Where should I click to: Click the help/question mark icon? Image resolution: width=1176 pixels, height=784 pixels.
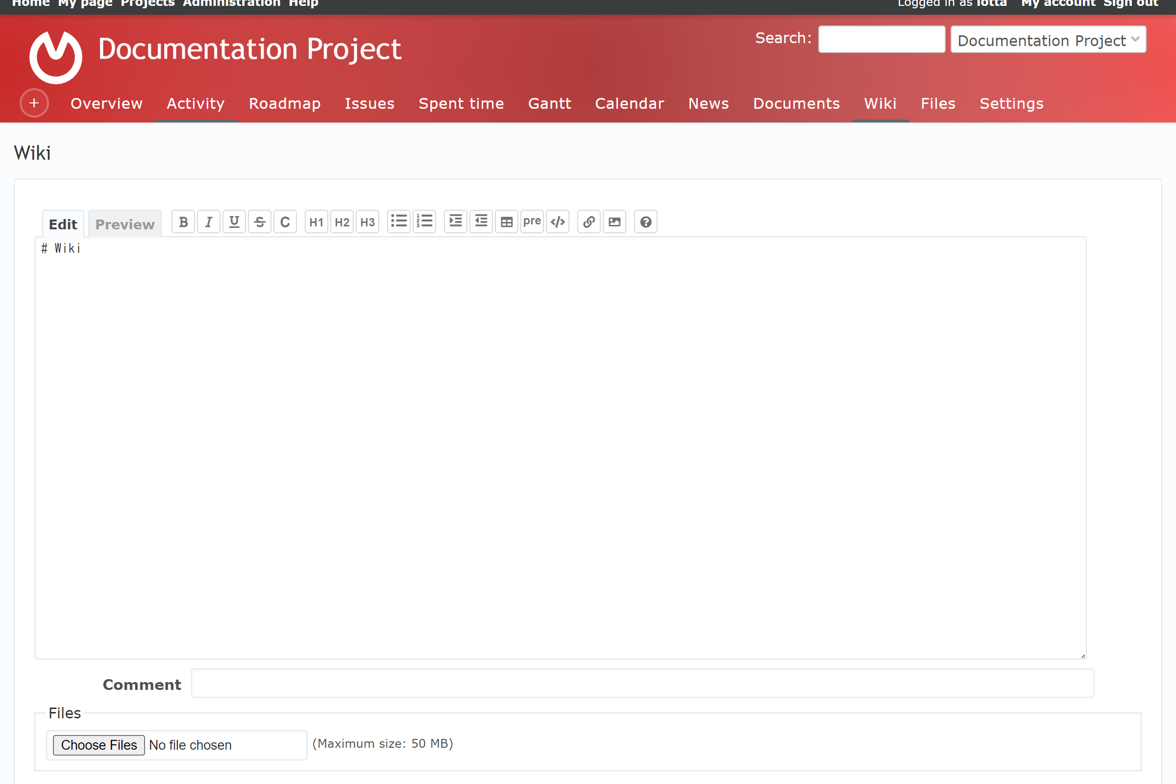(x=645, y=221)
